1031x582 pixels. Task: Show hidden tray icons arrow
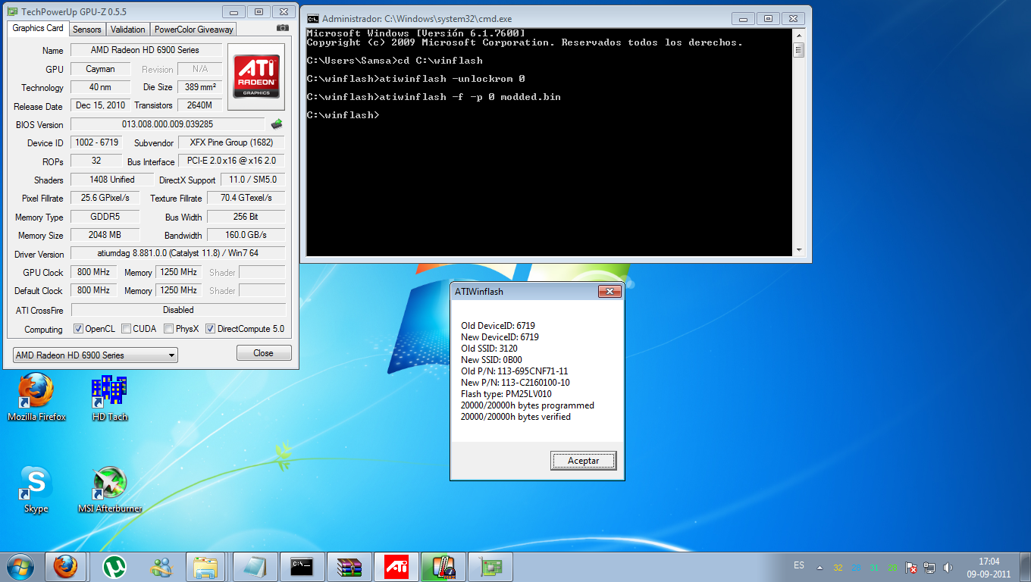819,567
